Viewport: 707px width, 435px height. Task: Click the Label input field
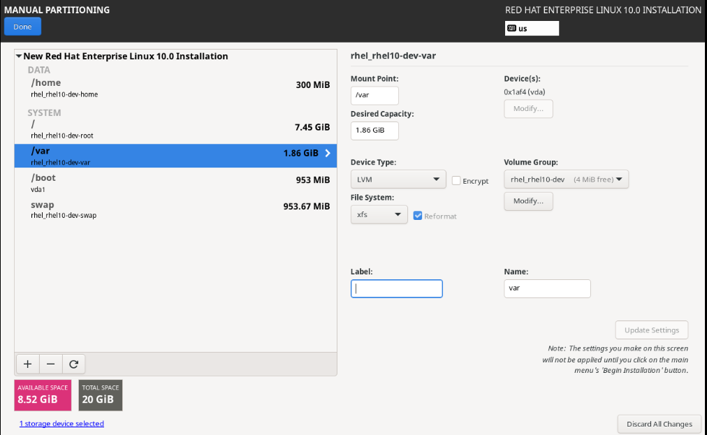click(x=397, y=288)
